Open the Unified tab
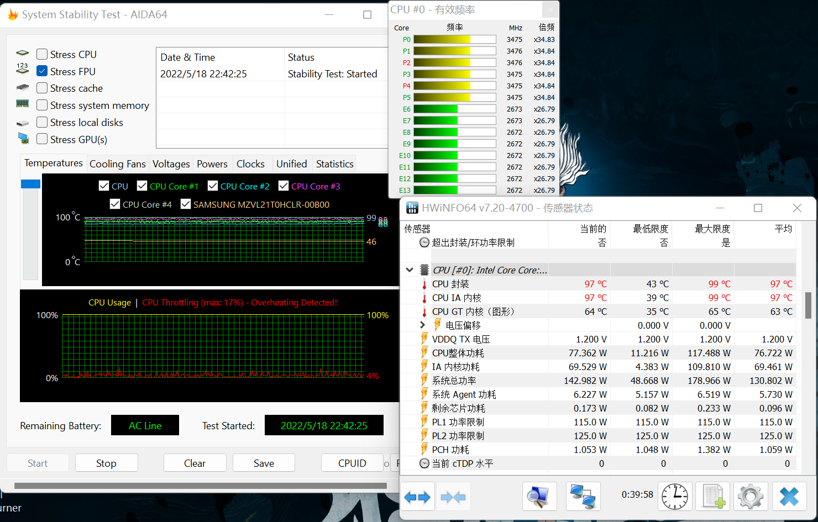This screenshot has width=818, height=522. 292,164
